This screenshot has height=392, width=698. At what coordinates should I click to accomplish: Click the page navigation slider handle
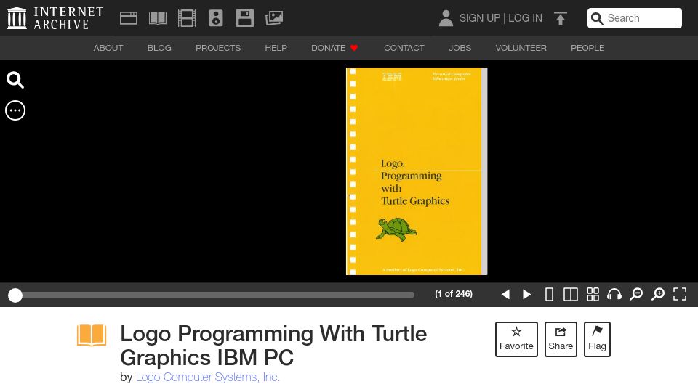15,295
